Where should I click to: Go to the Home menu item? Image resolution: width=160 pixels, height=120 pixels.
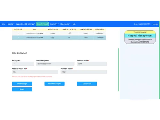click(x=3, y=24)
